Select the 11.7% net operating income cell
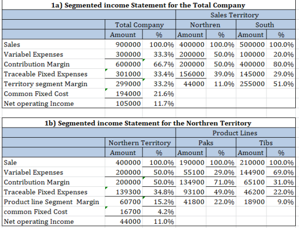The image size is (299, 228). (159, 104)
